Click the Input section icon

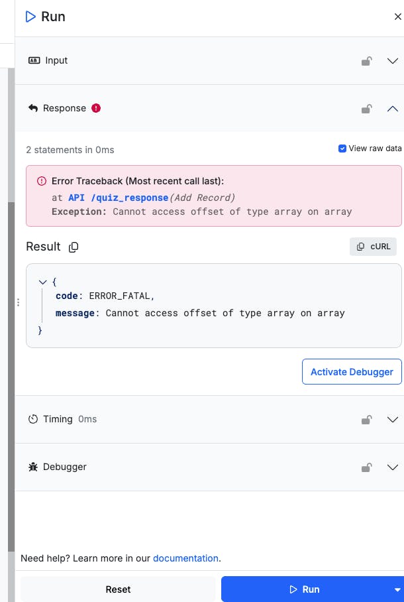click(x=34, y=60)
